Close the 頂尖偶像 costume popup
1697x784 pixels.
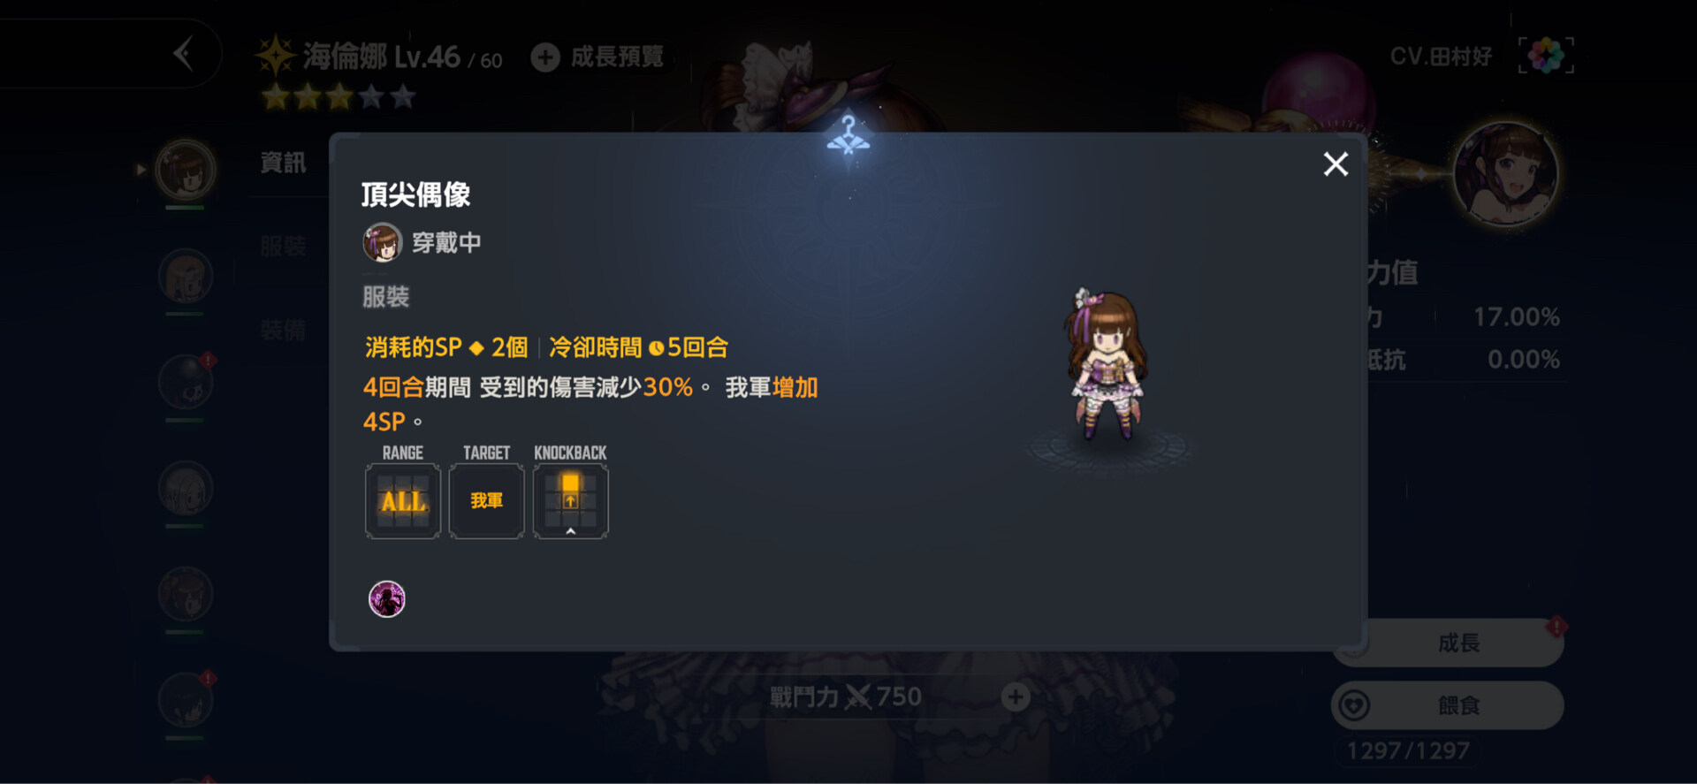[1336, 164]
